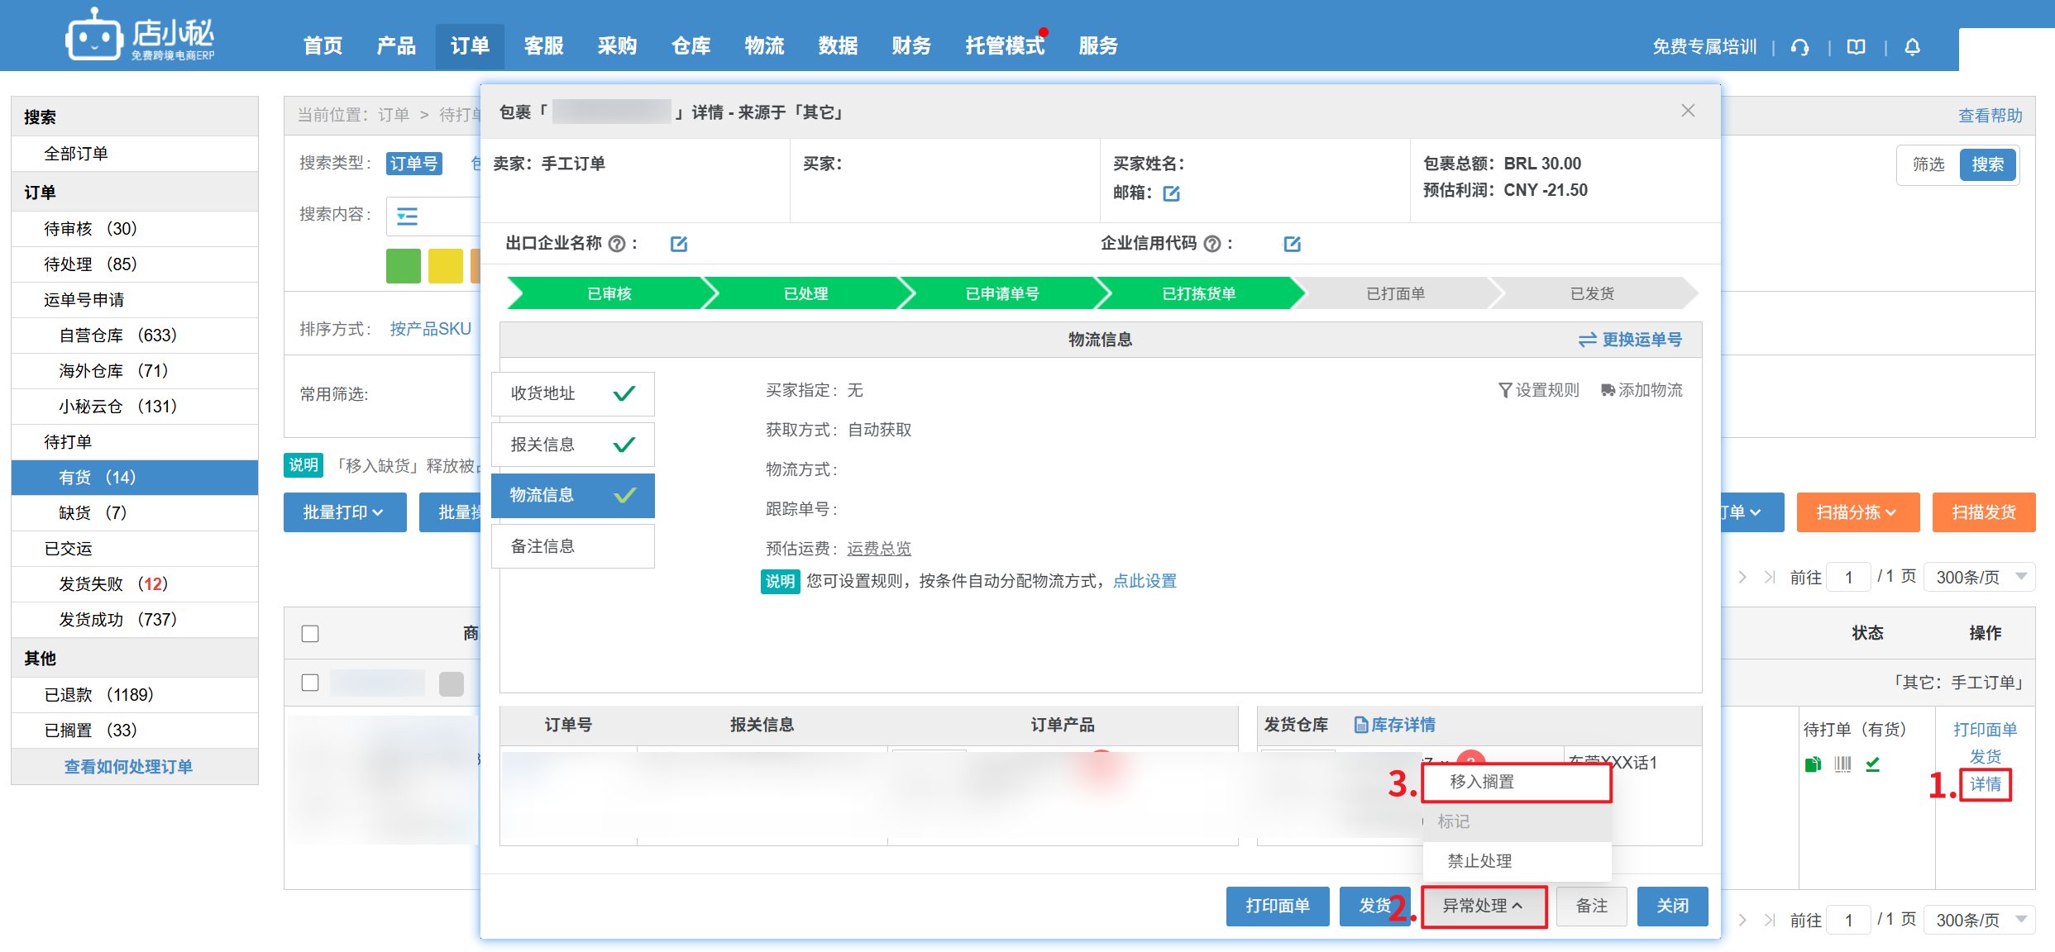The image size is (2055, 952).
Task: Edit the enterprise credit code icon
Action: point(1292,244)
